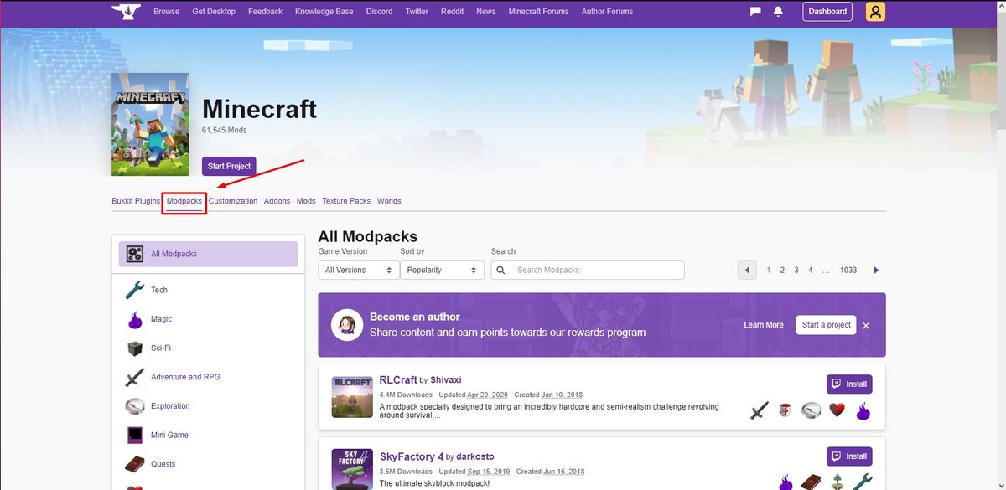Click the Magic purple flame icon in sidebar

pos(134,319)
